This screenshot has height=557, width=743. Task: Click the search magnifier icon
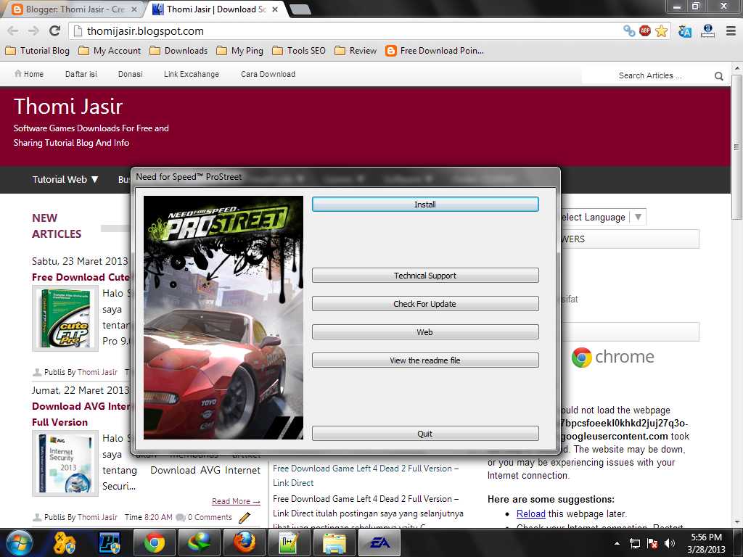point(719,75)
